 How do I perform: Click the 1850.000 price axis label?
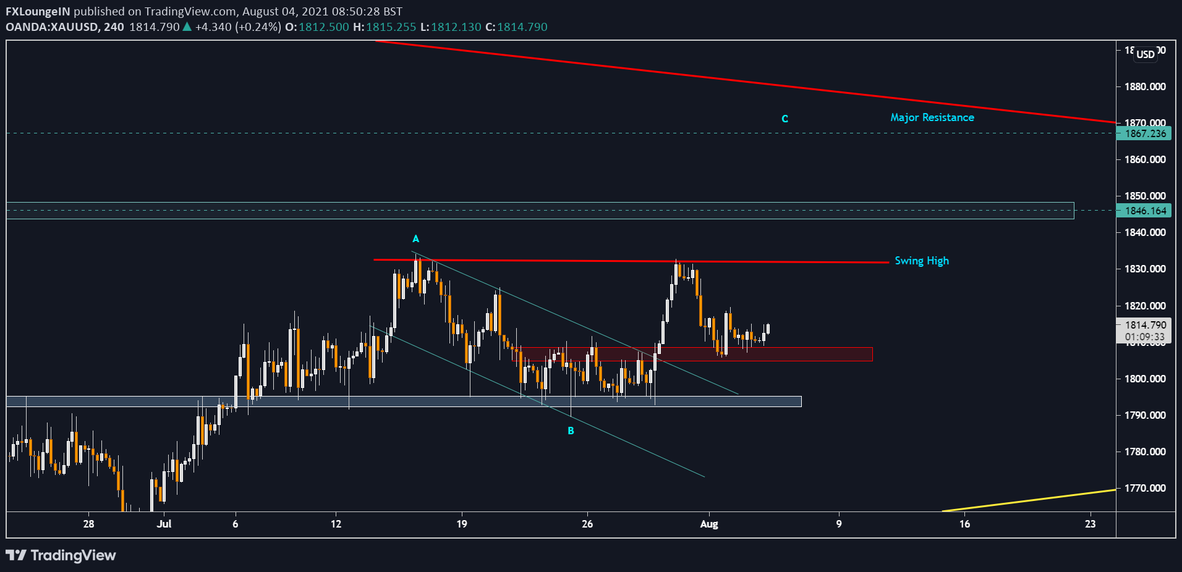[x=1146, y=196]
